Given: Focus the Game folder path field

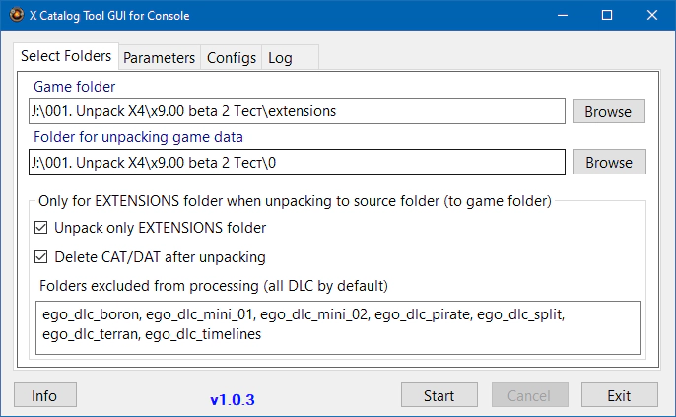Looking at the screenshot, I should (x=298, y=111).
